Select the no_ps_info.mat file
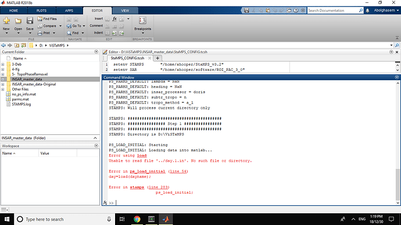The width and height of the screenshot is (401, 225). [24, 94]
